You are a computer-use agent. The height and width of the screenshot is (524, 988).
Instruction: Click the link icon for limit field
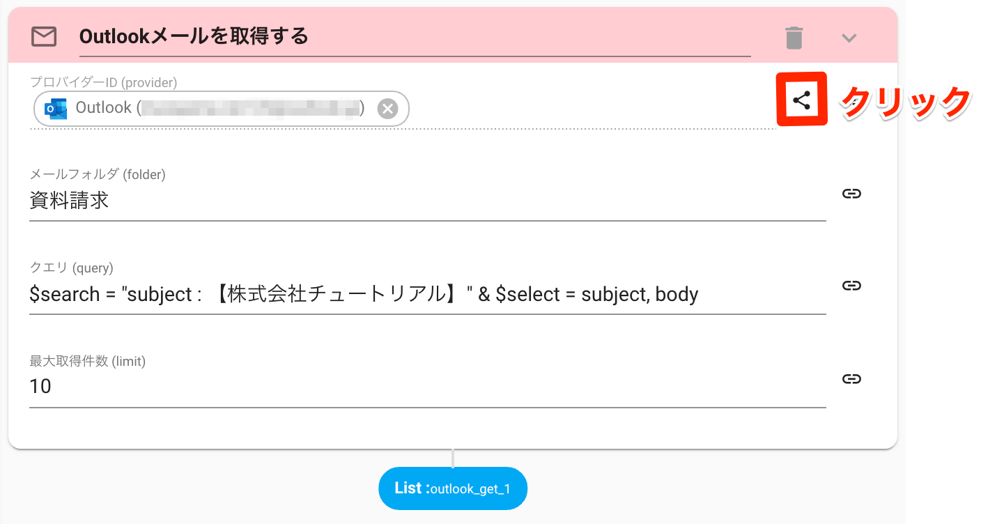[x=851, y=378]
